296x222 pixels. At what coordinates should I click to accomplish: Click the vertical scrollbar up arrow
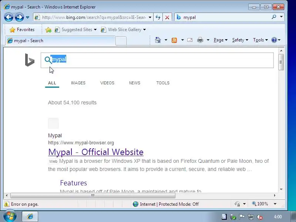point(281,51)
